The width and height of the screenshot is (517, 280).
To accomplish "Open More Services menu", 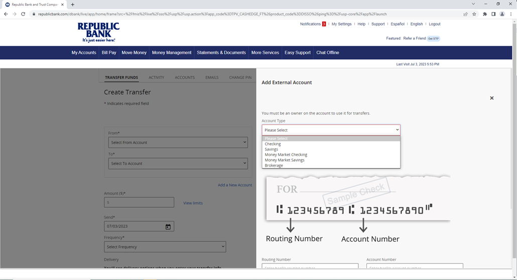I will click(x=265, y=53).
